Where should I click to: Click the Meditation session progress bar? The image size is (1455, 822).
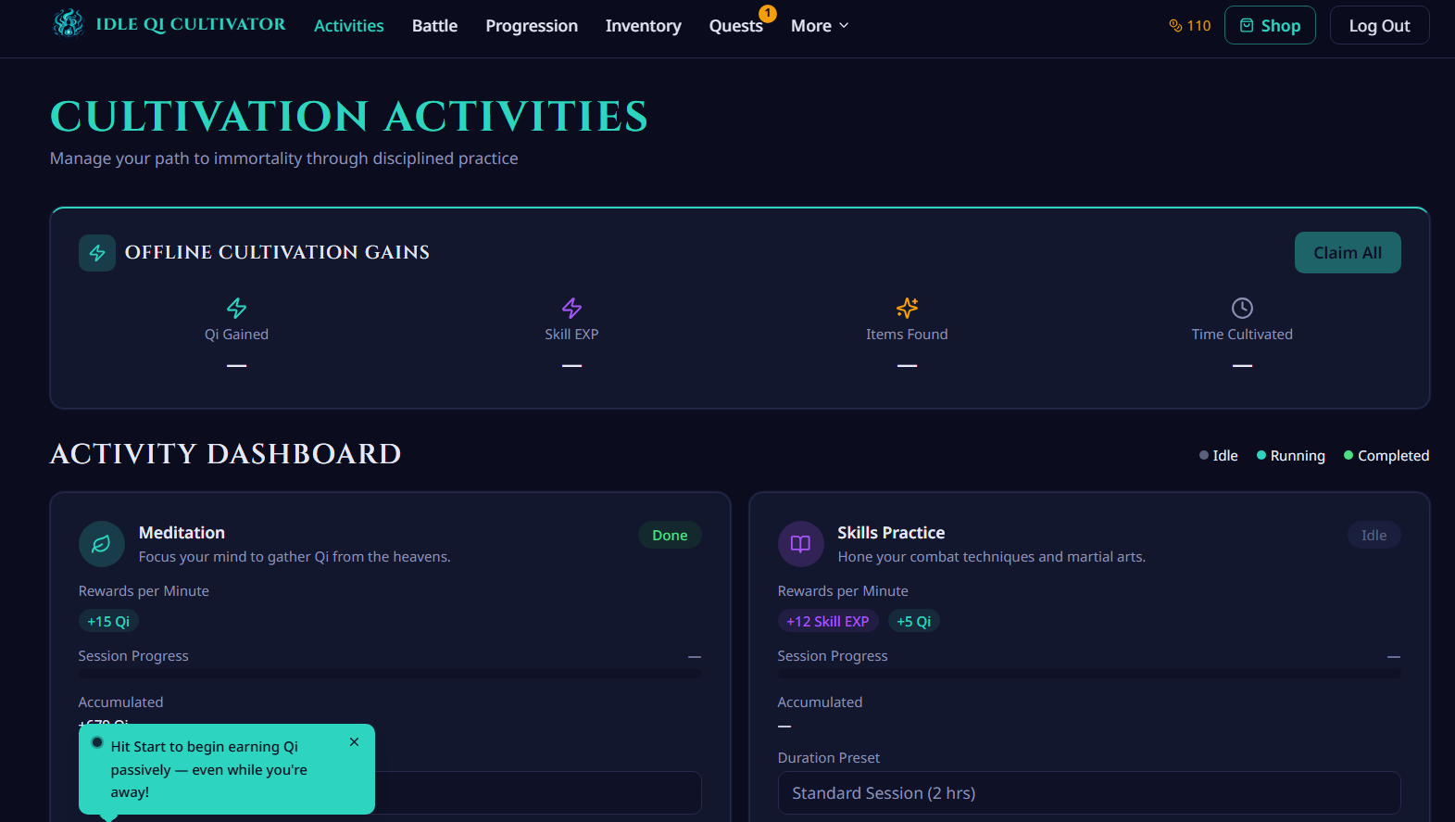click(390, 675)
